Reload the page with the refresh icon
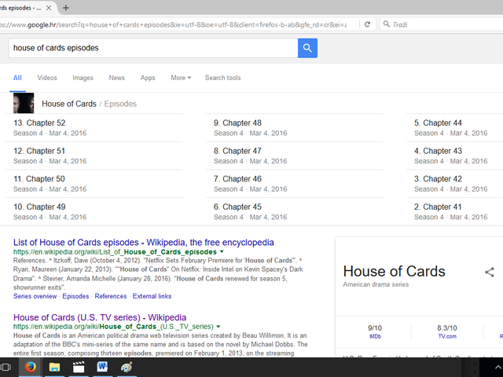Screen dimensions: 503x377 [x=367, y=24]
